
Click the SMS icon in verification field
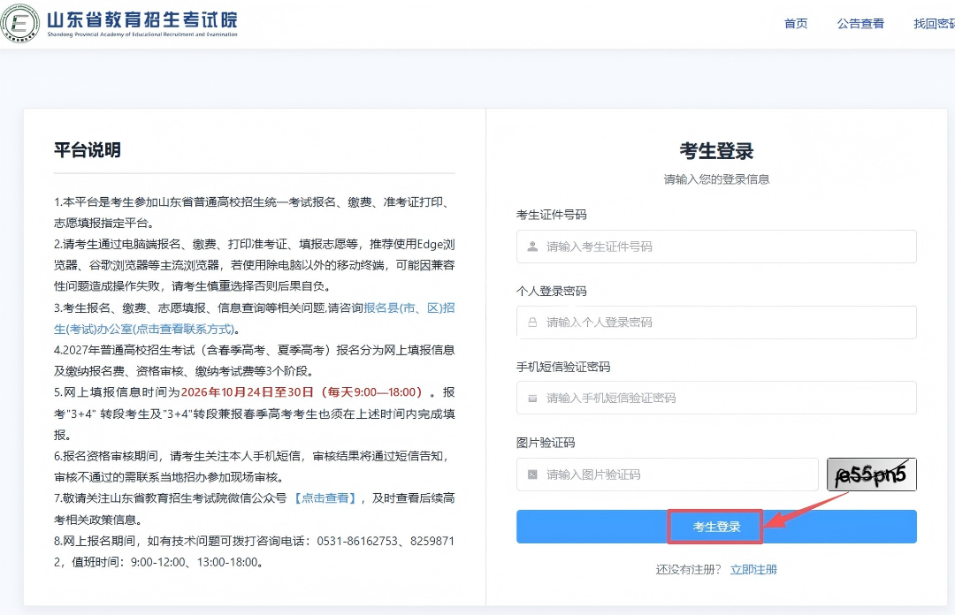point(532,399)
